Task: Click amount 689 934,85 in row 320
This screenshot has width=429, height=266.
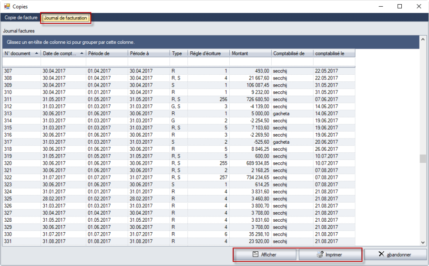Action: pos(258,163)
